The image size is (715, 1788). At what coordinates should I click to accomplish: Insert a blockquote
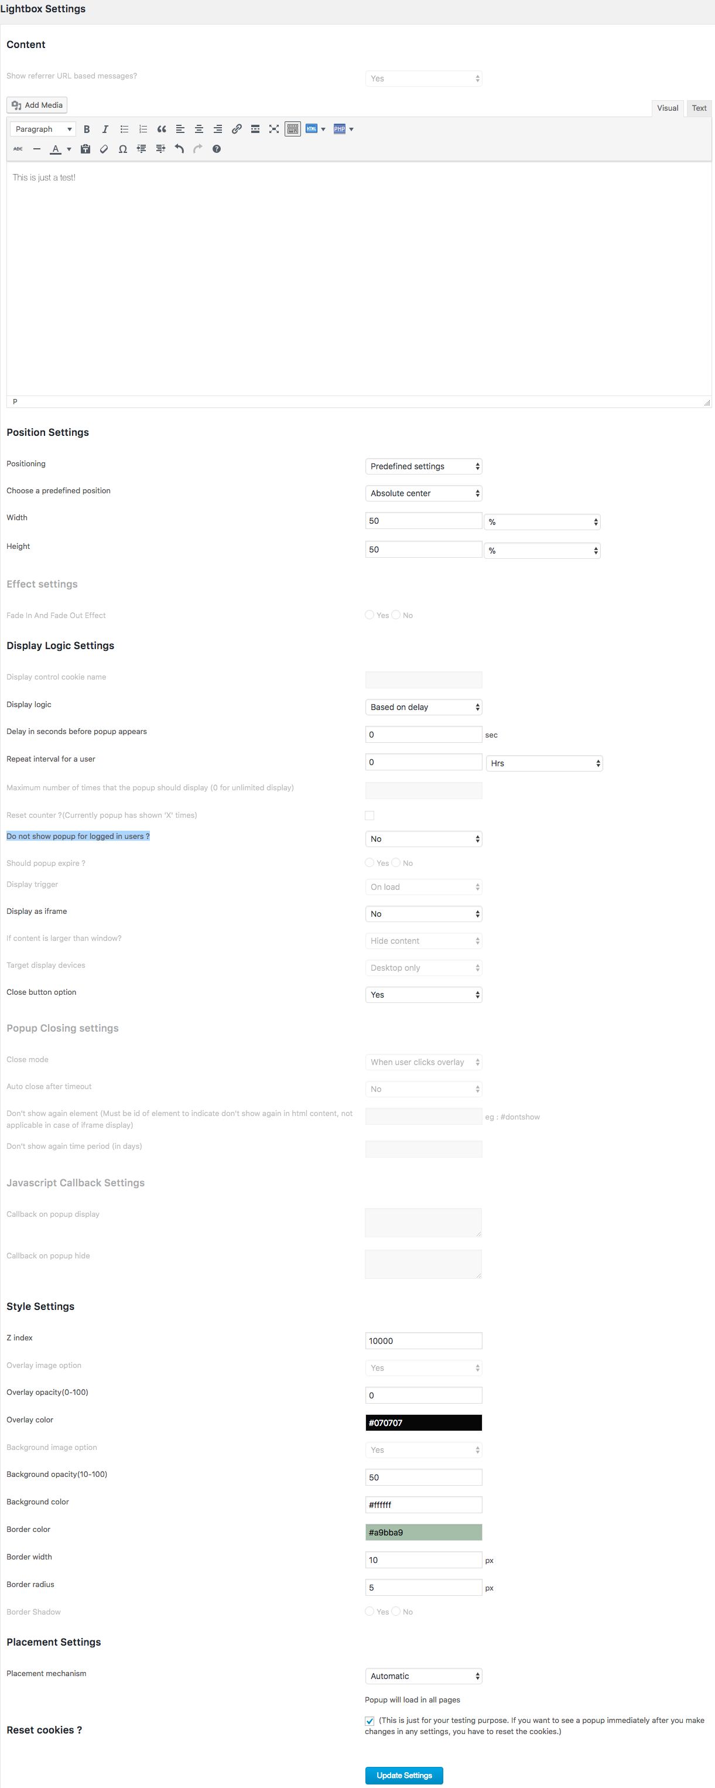pyautogui.click(x=162, y=129)
